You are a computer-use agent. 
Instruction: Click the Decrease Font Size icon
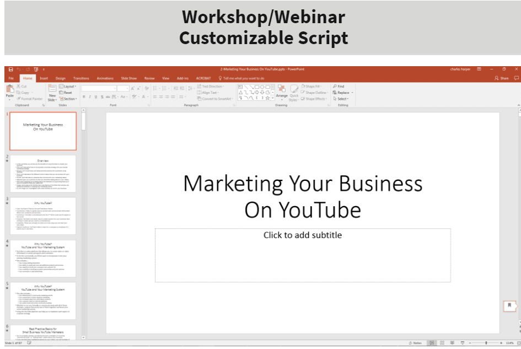pyautogui.click(x=138, y=88)
